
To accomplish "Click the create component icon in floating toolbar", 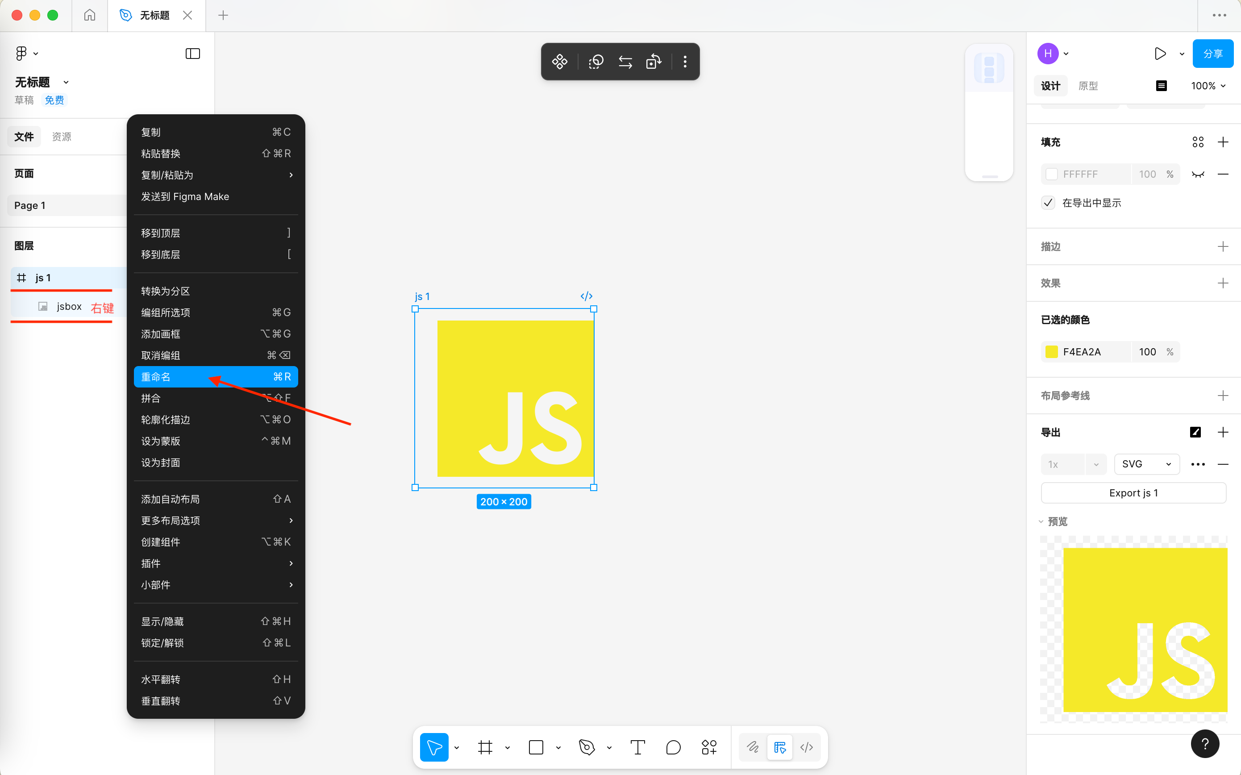I will [x=559, y=62].
